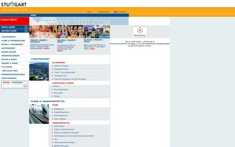Click the ICE train photo
The width and height of the screenshot is (235, 147).
(39, 114)
